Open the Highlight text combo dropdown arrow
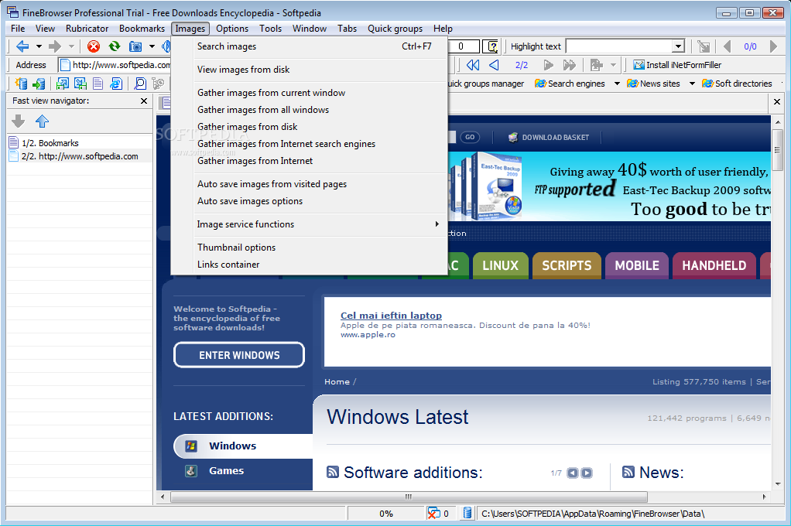 pos(679,46)
